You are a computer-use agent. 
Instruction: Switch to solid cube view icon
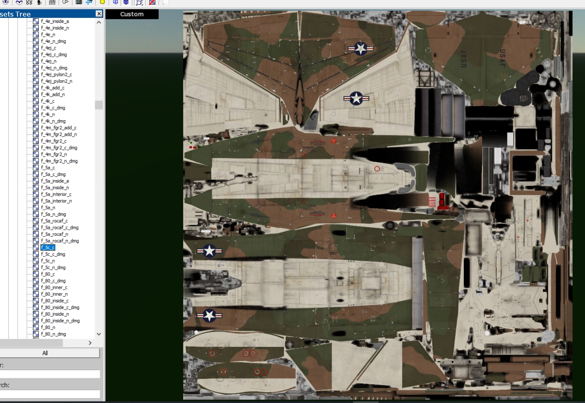126,2
